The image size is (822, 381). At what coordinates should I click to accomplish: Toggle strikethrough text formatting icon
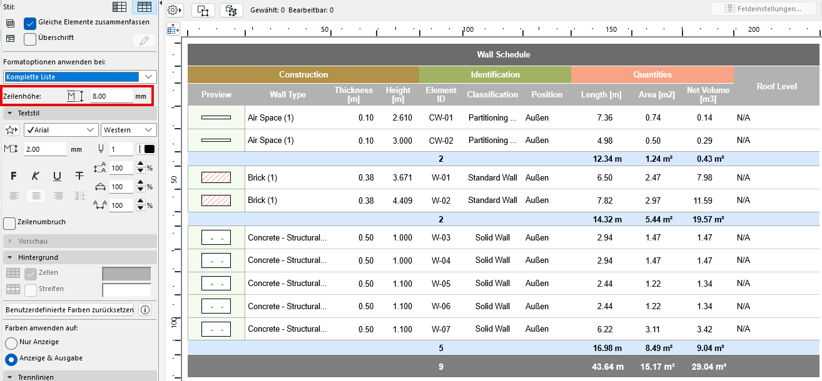[79, 177]
